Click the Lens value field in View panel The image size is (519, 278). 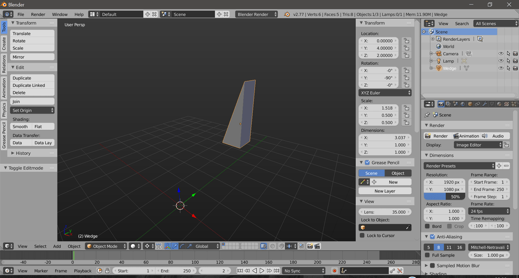click(x=385, y=212)
